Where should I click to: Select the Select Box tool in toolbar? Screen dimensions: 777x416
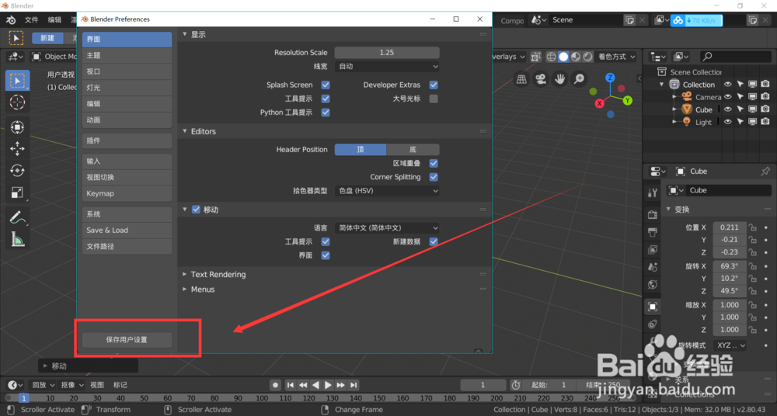[17, 81]
